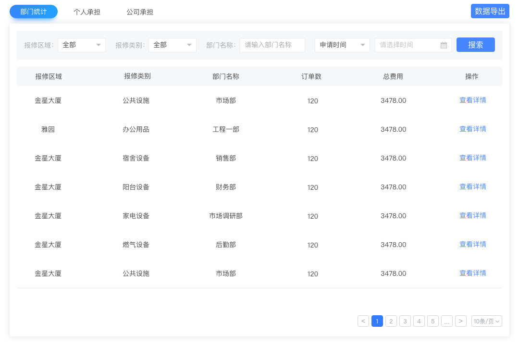Image resolution: width=519 pixels, height=346 pixels.
Task: Click 120 in the 后勤部 row
Action: (312, 245)
